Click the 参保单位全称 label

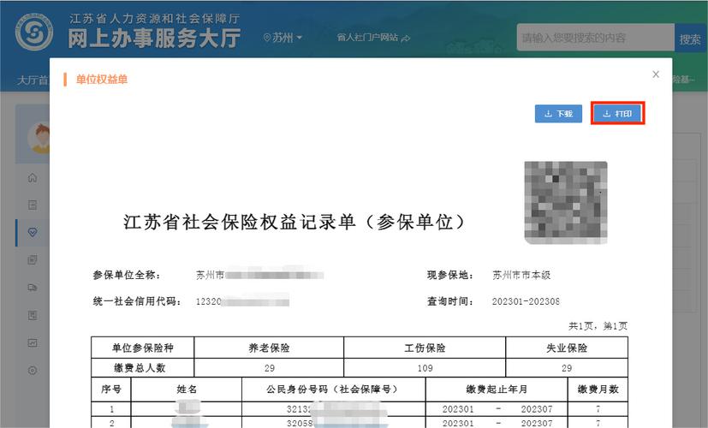click(x=127, y=275)
